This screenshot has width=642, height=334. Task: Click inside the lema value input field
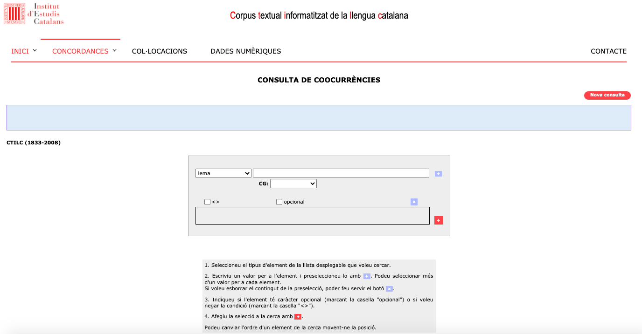click(341, 173)
